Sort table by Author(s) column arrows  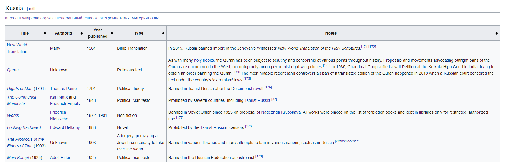pos(81,33)
